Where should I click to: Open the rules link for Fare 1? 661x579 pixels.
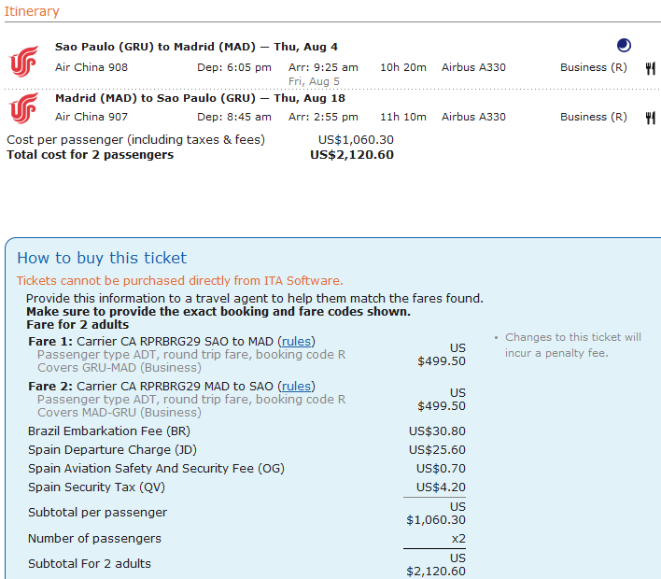(x=298, y=341)
